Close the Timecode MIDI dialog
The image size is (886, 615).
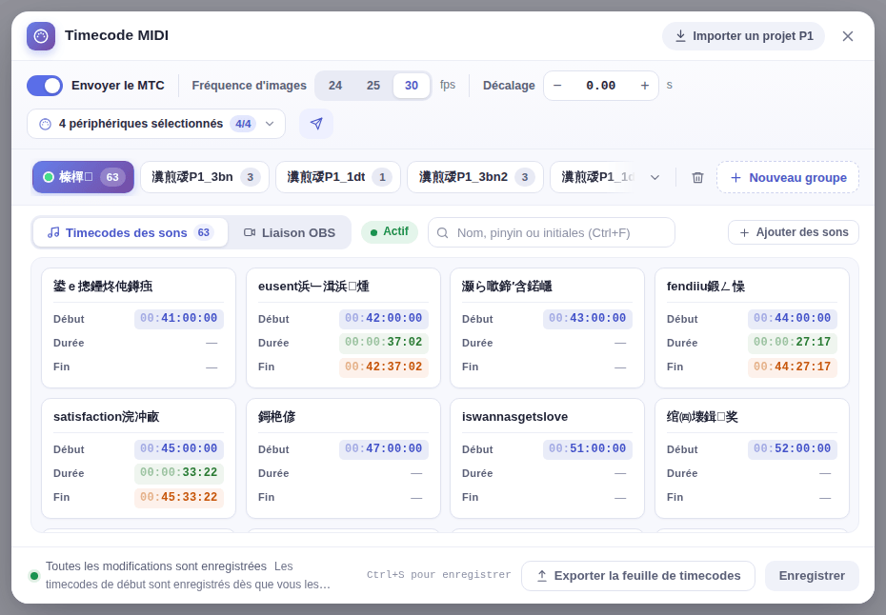(x=848, y=36)
